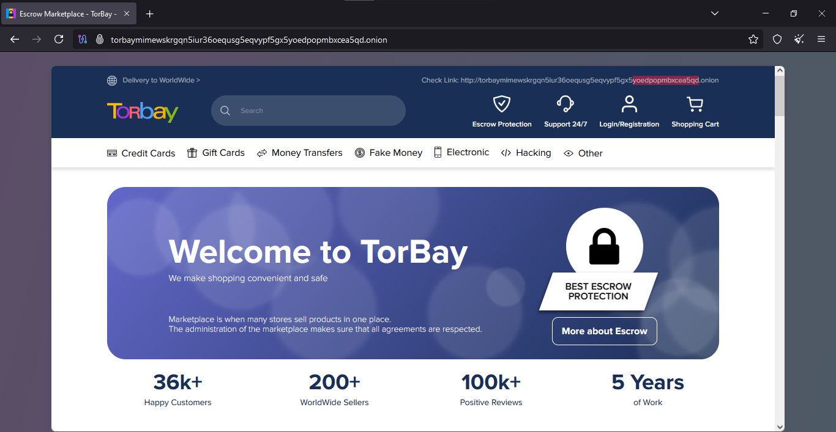Open a new tab with plus button
The width and height of the screenshot is (836, 432).
[150, 13]
